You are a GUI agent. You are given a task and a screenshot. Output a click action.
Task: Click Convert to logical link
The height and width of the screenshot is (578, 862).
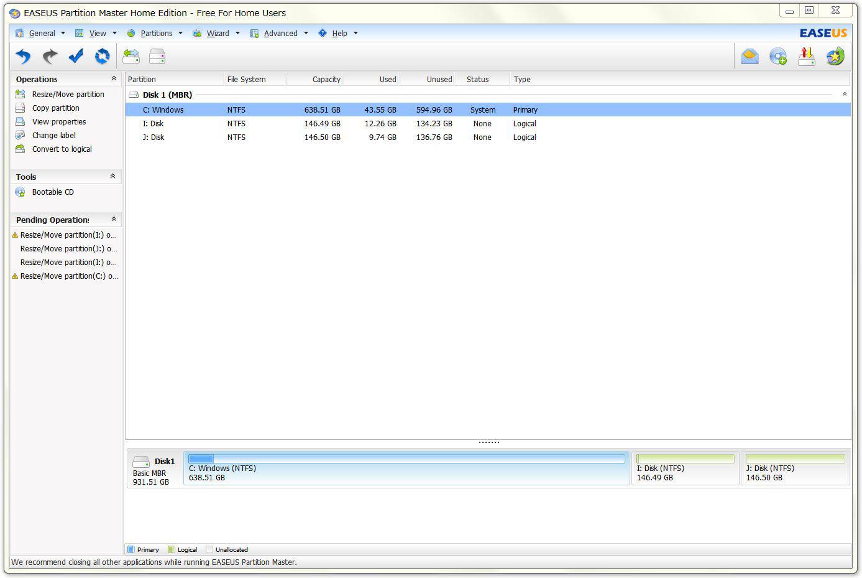[x=62, y=149]
